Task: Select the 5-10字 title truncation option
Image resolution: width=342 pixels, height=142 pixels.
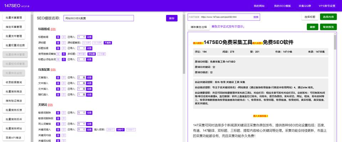Action: click(x=86, y=43)
